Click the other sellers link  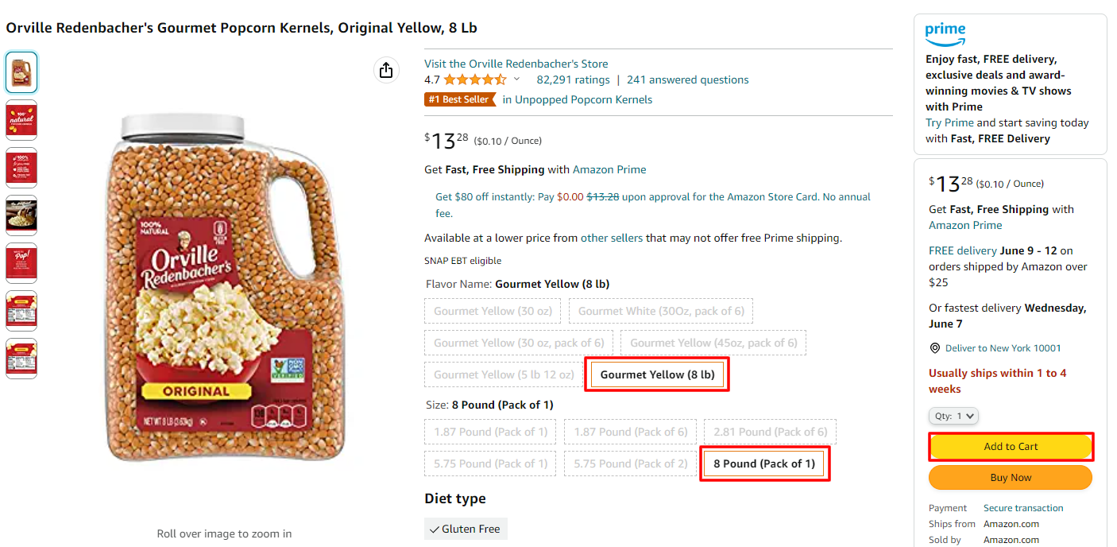click(612, 238)
